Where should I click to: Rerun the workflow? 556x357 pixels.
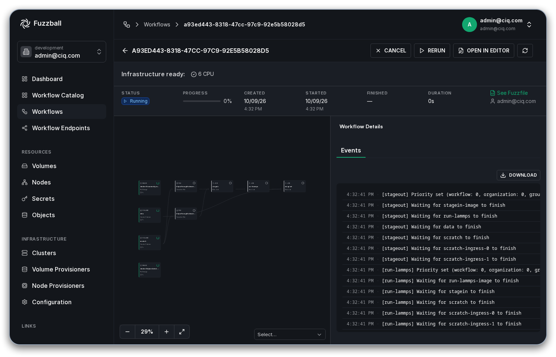(432, 51)
